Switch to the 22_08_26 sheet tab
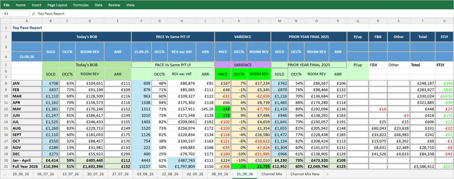The width and height of the screenshot is (454, 179). click(170, 174)
